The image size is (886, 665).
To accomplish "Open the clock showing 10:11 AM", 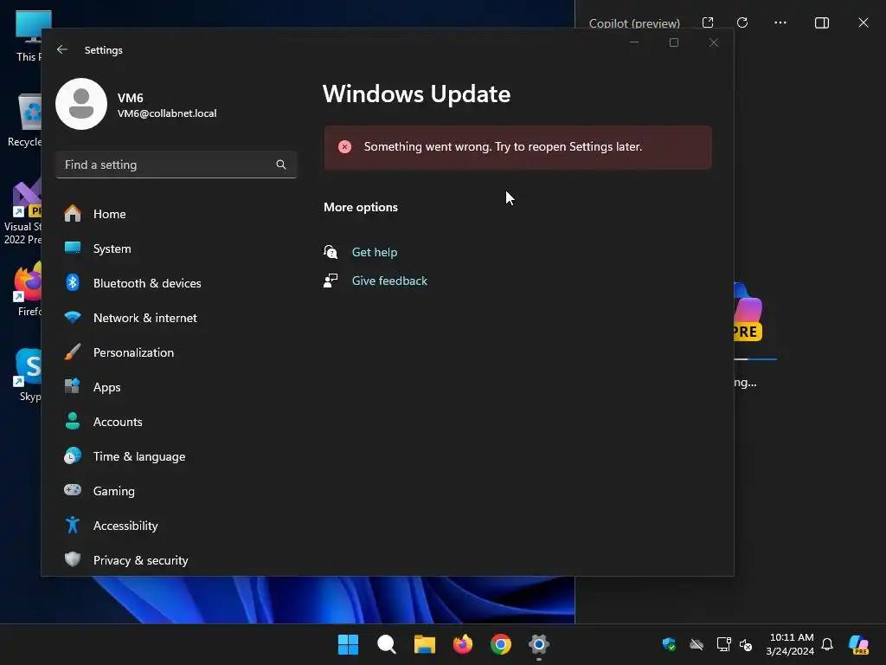I will 791,644.
